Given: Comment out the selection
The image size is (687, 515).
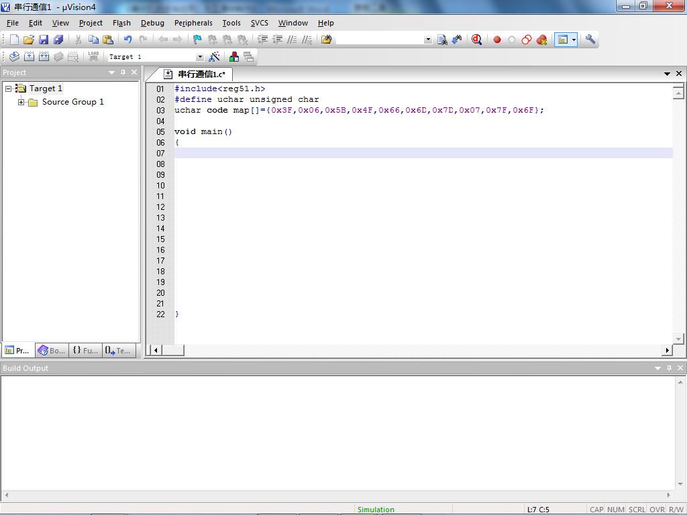Looking at the screenshot, I should tap(292, 40).
